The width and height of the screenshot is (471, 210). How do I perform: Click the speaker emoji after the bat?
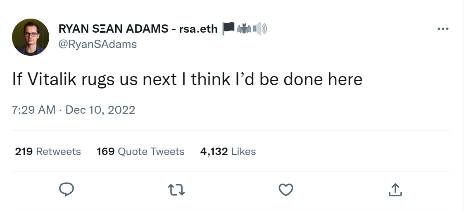pyautogui.click(x=260, y=29)
